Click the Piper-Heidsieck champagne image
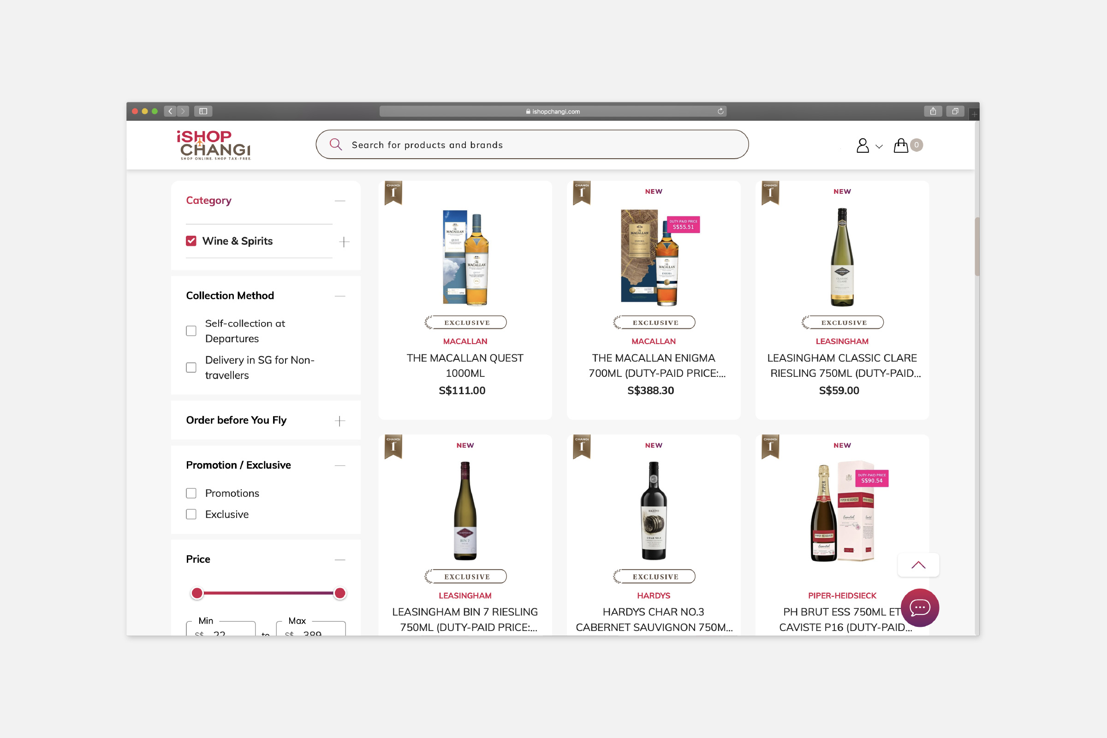 tap(843, 512)
